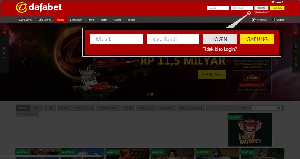This screenshot has height=159, width=300.
Task: Go to the previous banner with the left arrow
Action: coord(24,62)
